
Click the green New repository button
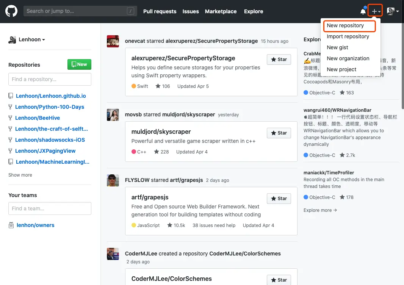79,64
